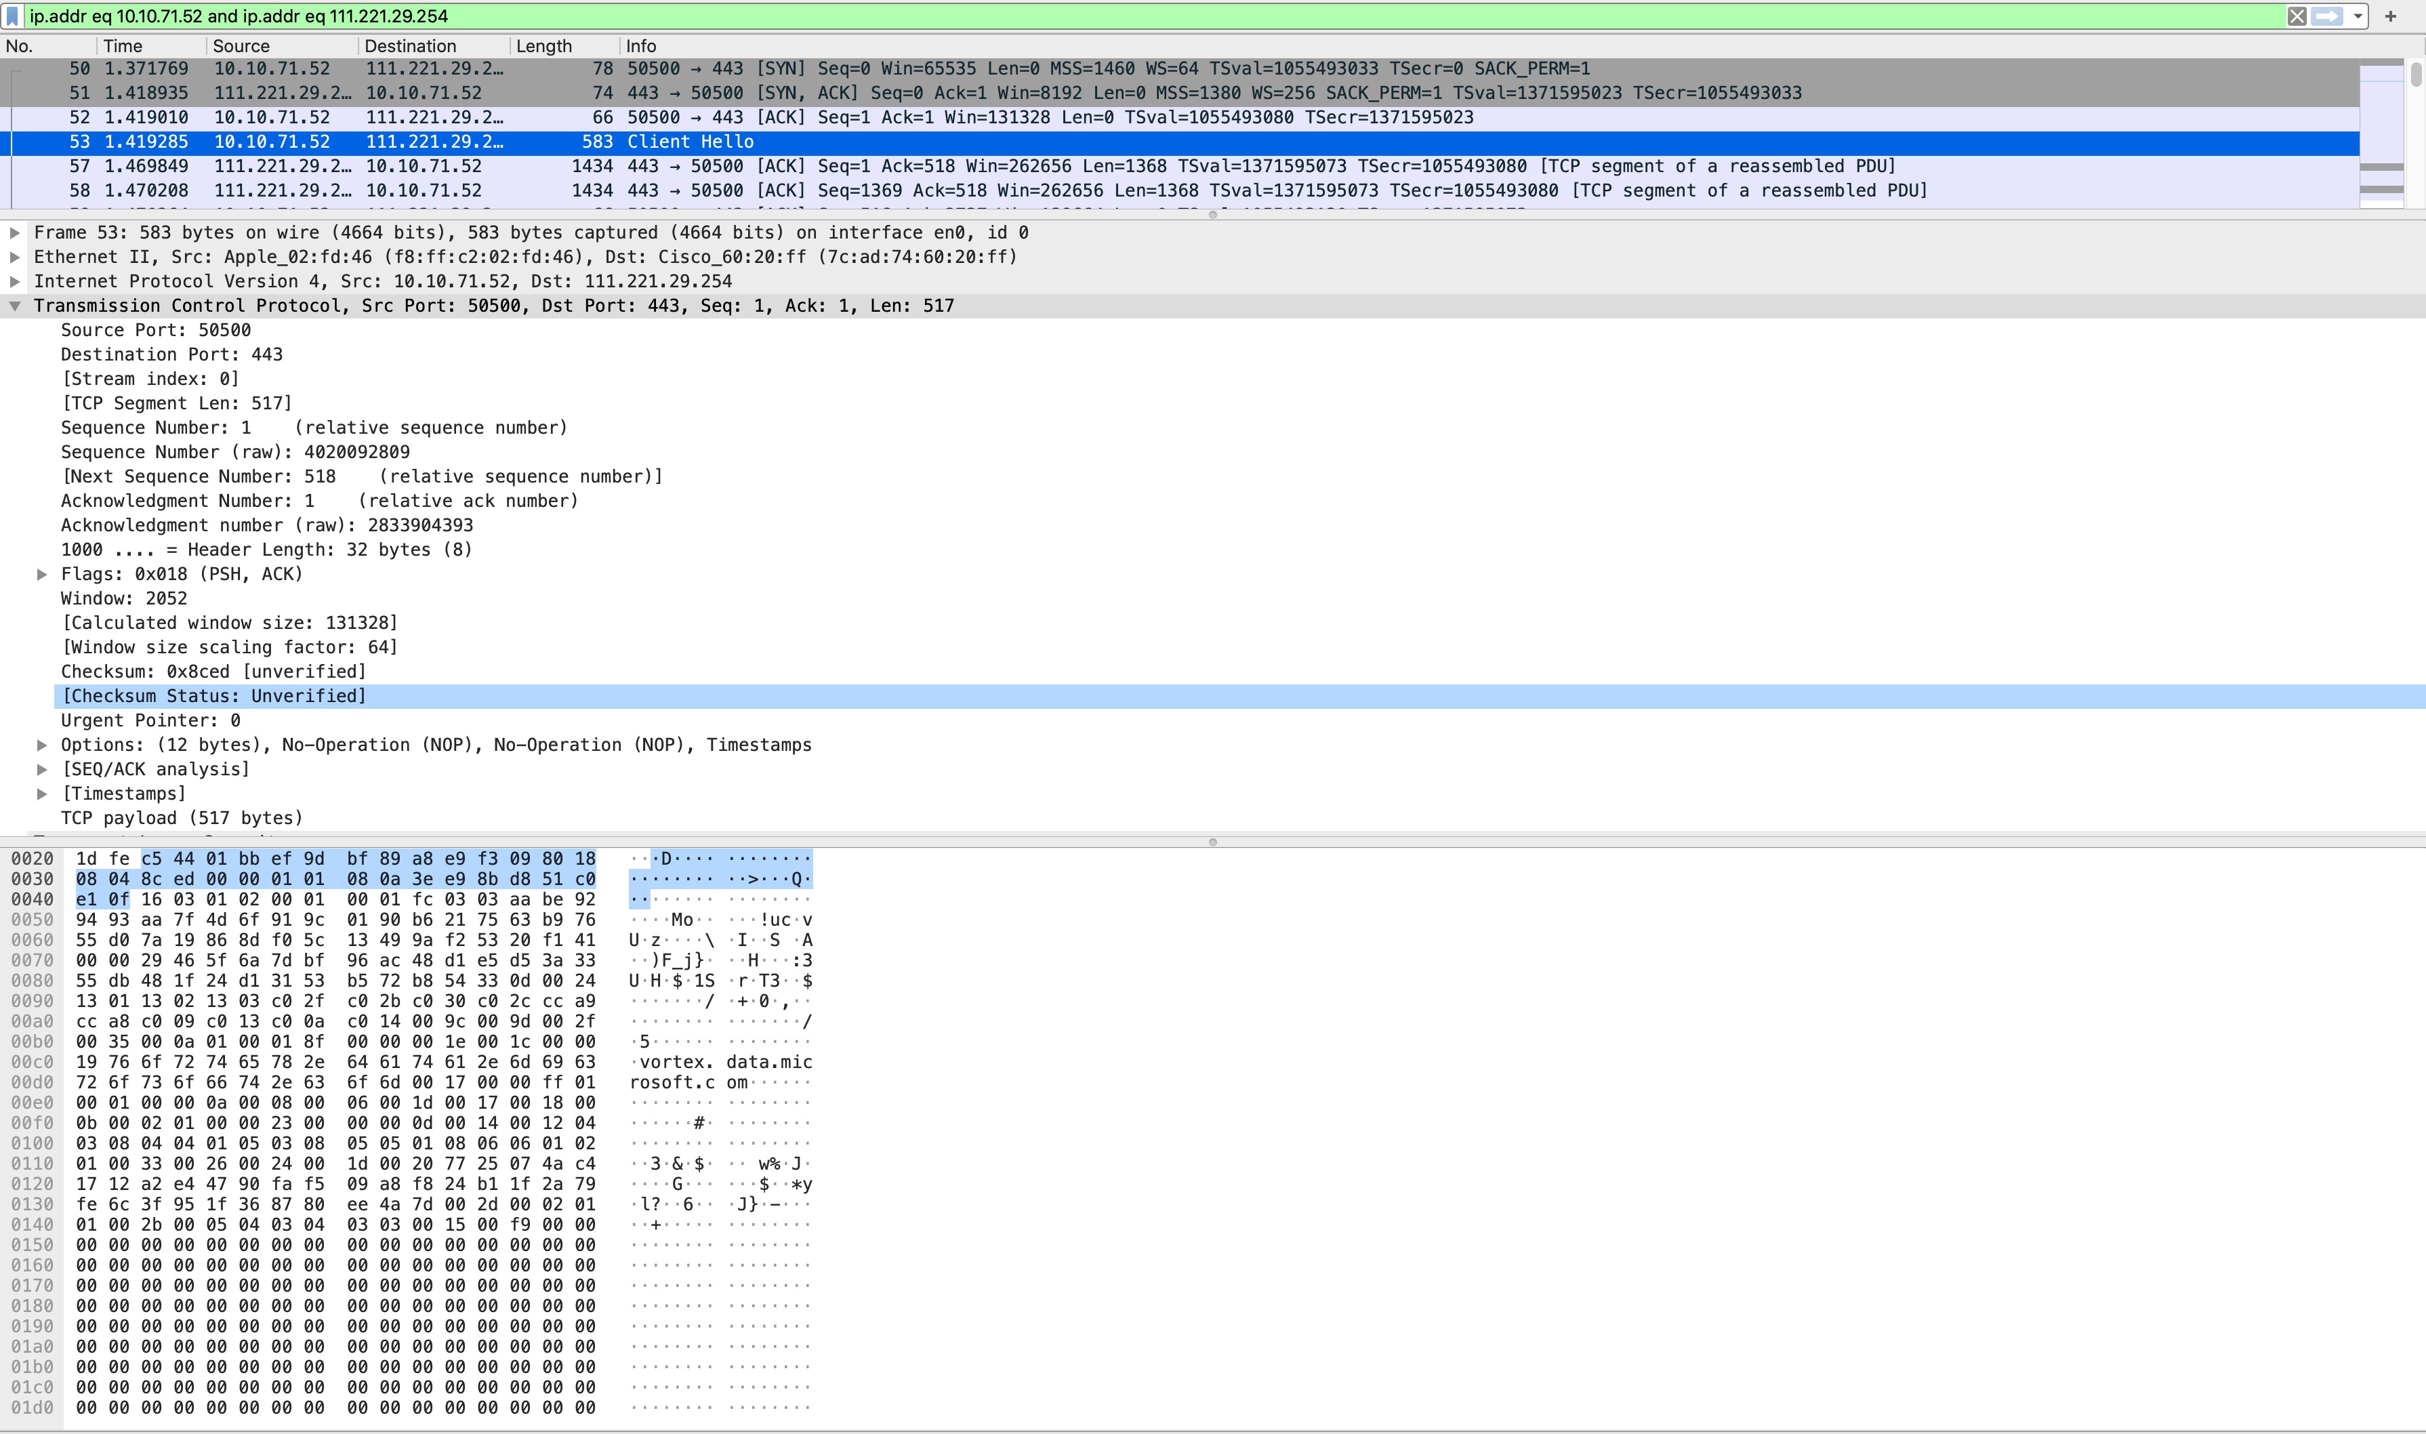Screen dimensions: 2426x1434
Task: Apply the display filter arrow button
Action: pyautogui.click(x=2328, y=16)
